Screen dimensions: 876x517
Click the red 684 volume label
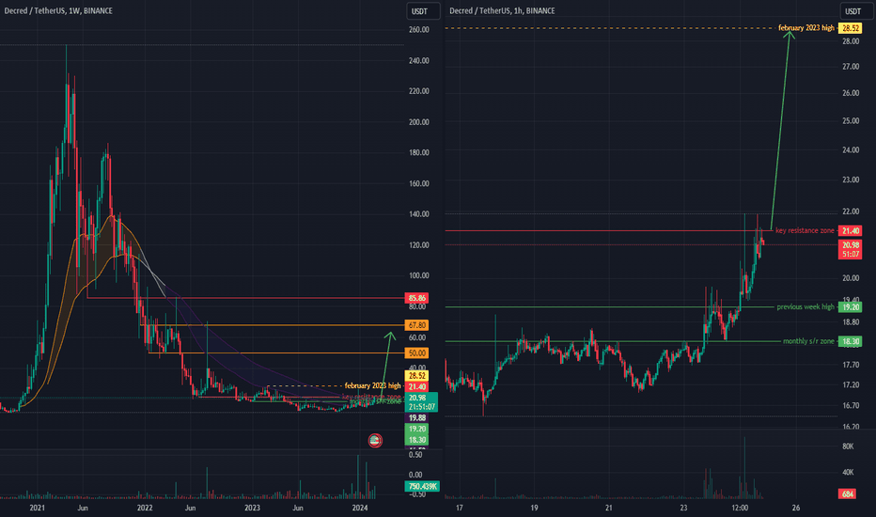pos(847,494)
